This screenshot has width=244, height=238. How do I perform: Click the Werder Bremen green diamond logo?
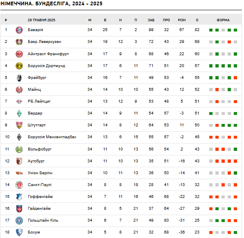click(x=19, y=113)
